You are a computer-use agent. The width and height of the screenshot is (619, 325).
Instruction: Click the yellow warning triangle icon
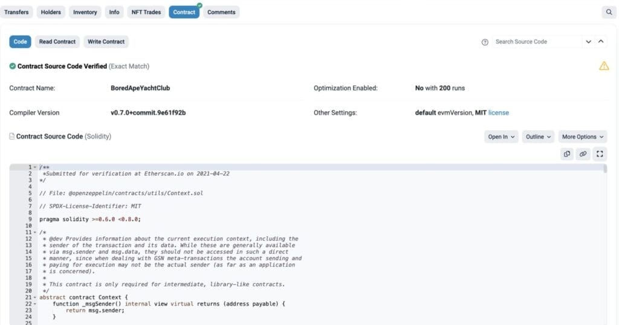(x=604, y=66)
